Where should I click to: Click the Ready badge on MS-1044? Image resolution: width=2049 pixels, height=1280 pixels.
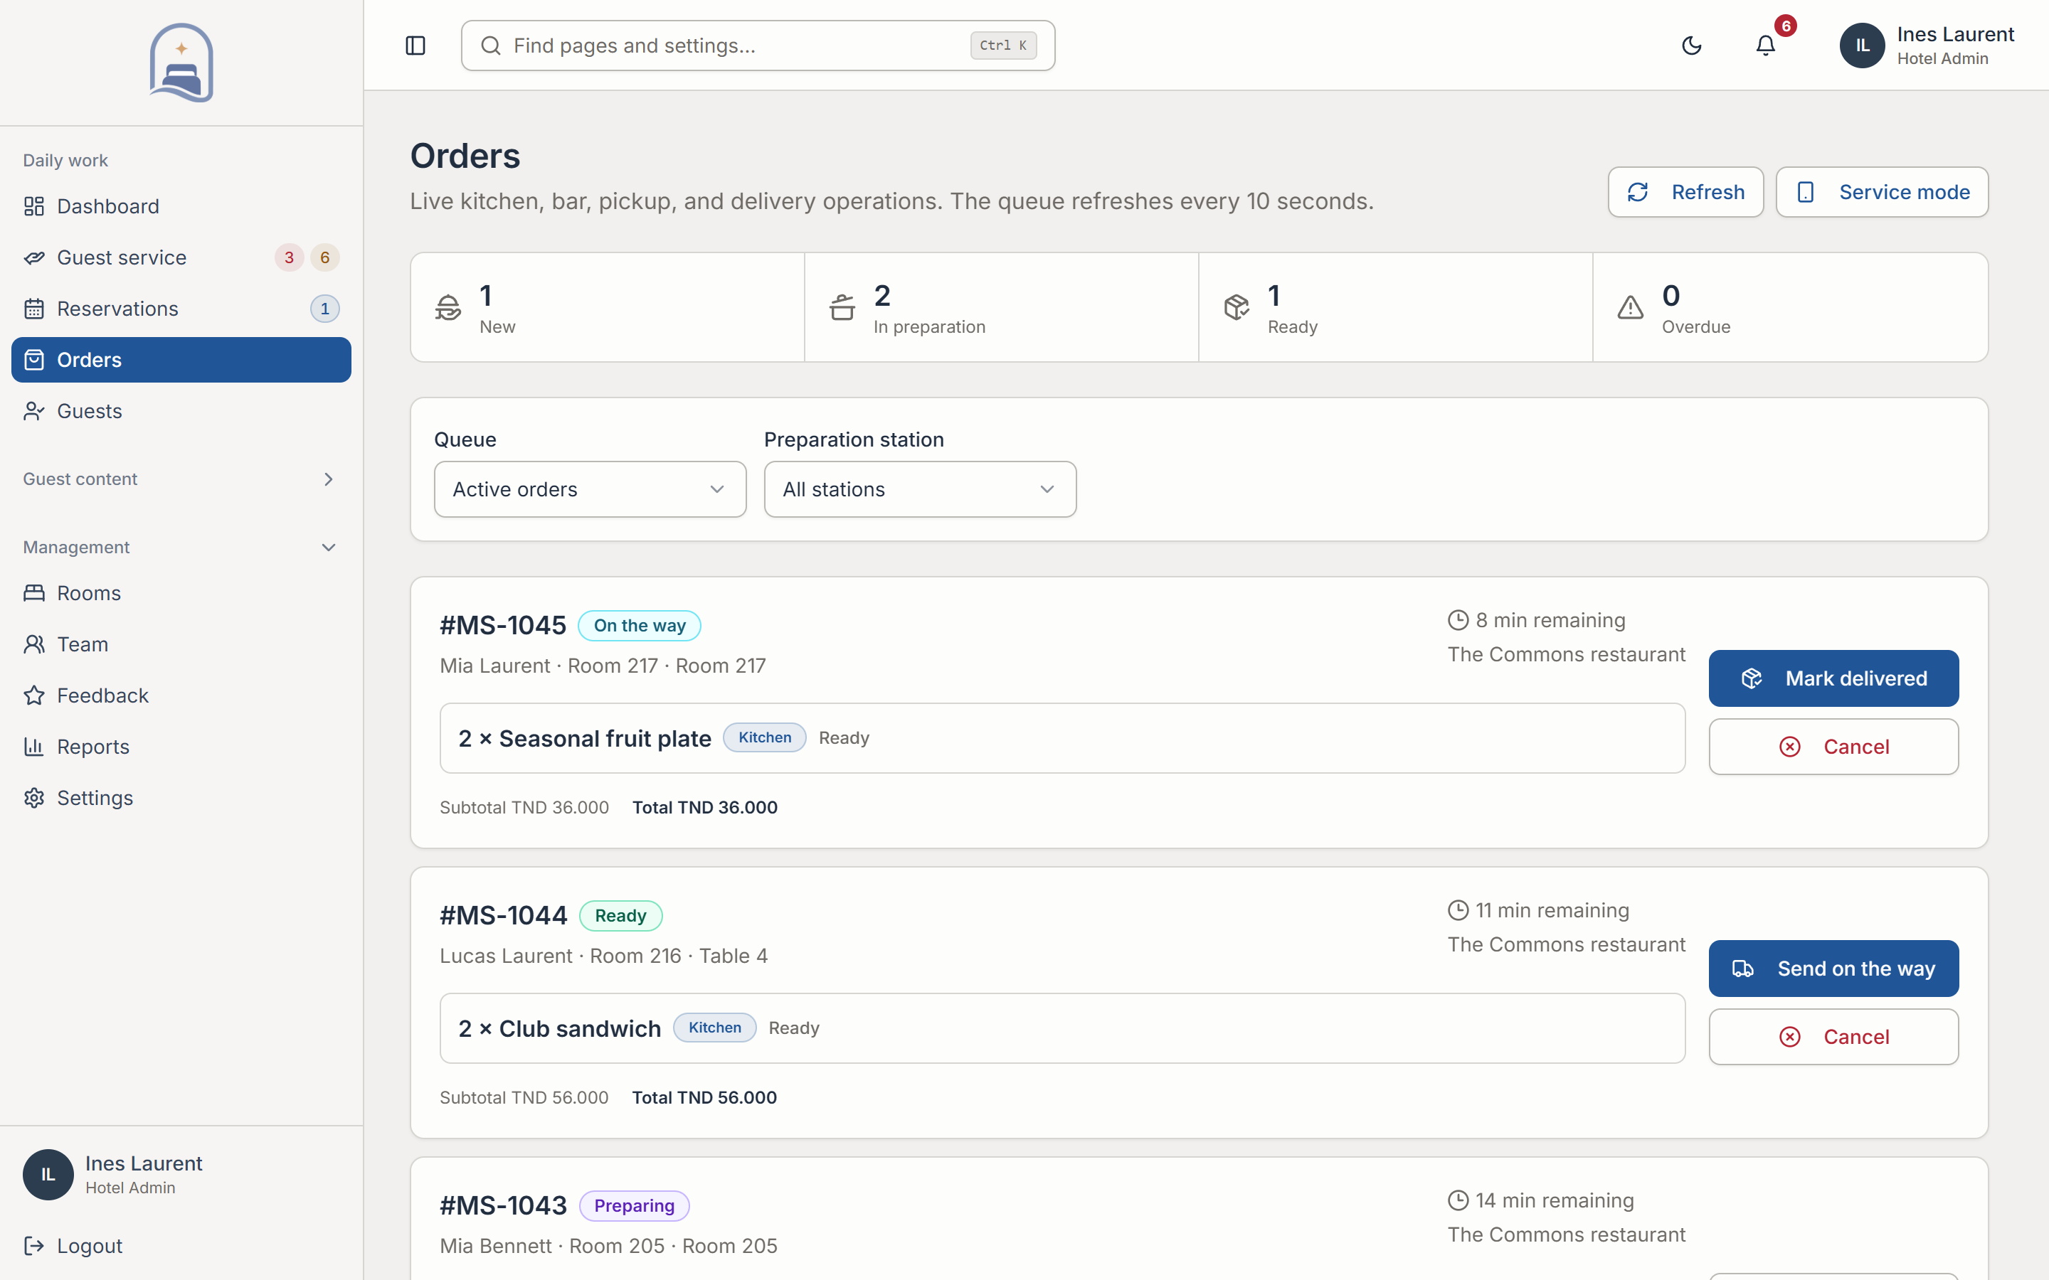click(x=620, y=916)
